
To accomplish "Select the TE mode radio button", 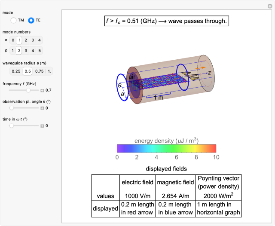I will click(x=31, y=20).
